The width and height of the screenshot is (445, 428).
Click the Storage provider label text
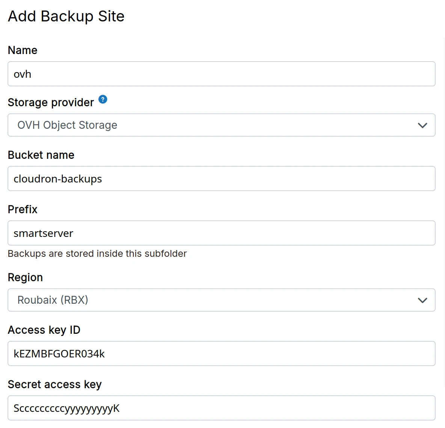[51, 102]
